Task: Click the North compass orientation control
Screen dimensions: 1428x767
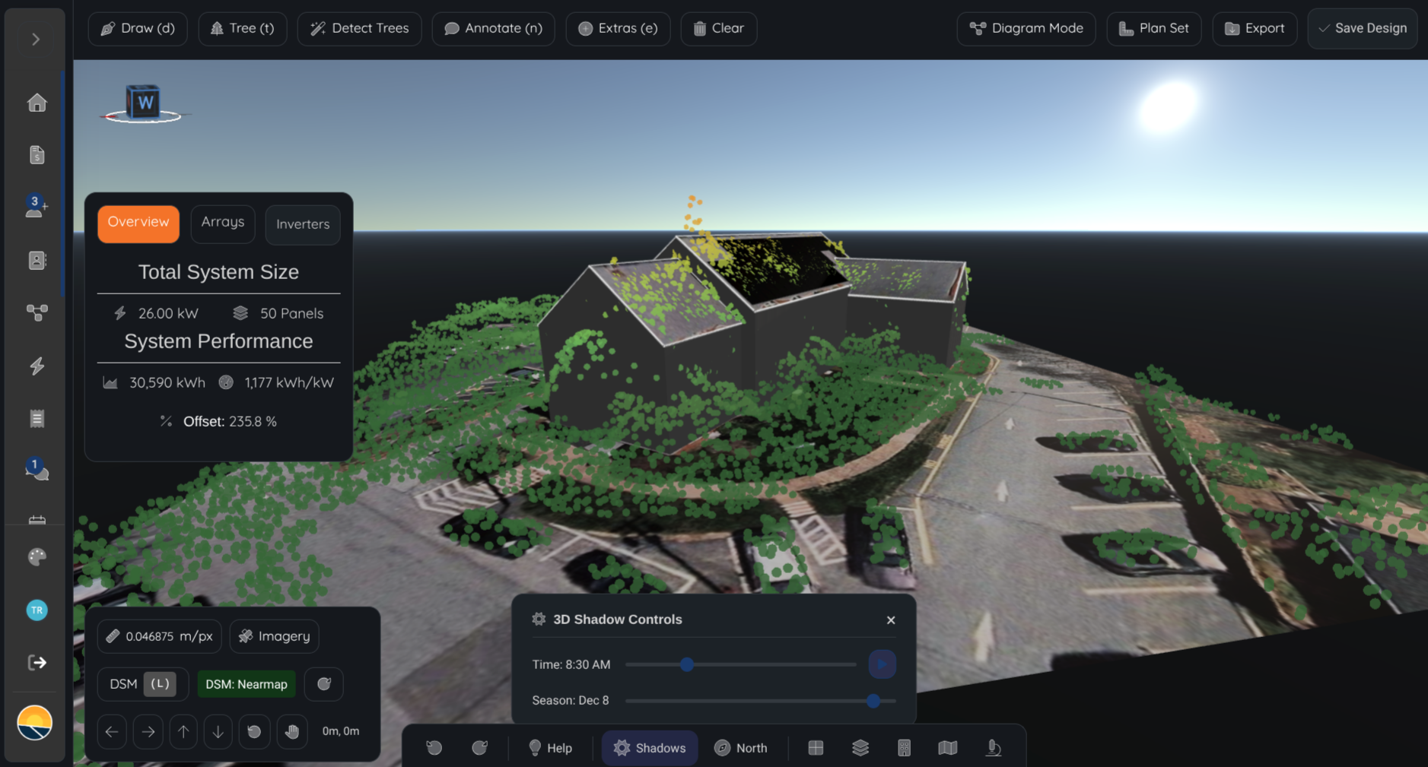Action: coord(741,747)
